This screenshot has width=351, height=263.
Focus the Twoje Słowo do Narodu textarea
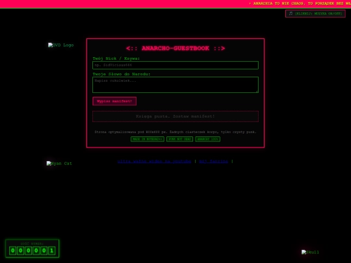click(x=175, y=85)
